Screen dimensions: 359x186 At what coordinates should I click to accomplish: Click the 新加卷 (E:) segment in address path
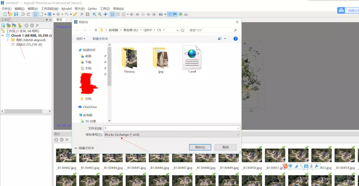click(x=131, y=30)
